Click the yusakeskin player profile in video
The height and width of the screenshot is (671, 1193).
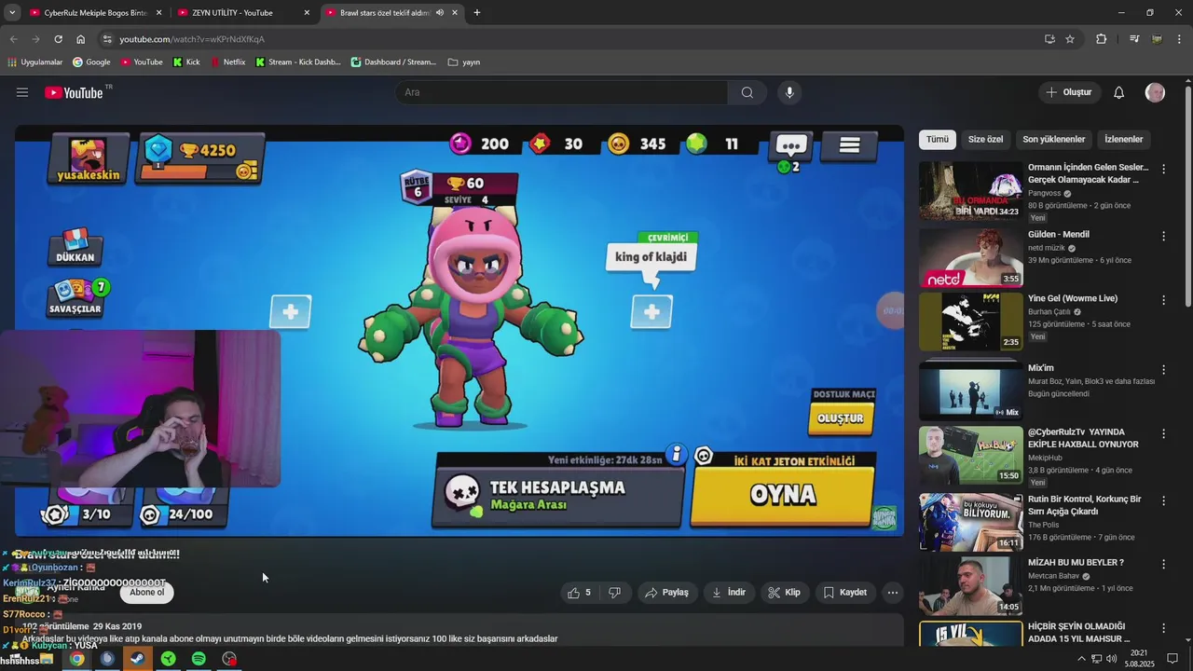[x=89, y=159]
